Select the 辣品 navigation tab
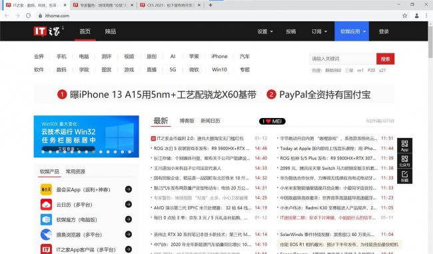Image resolution: width=433 pixels, height=254 pixels. coord(111,31)
